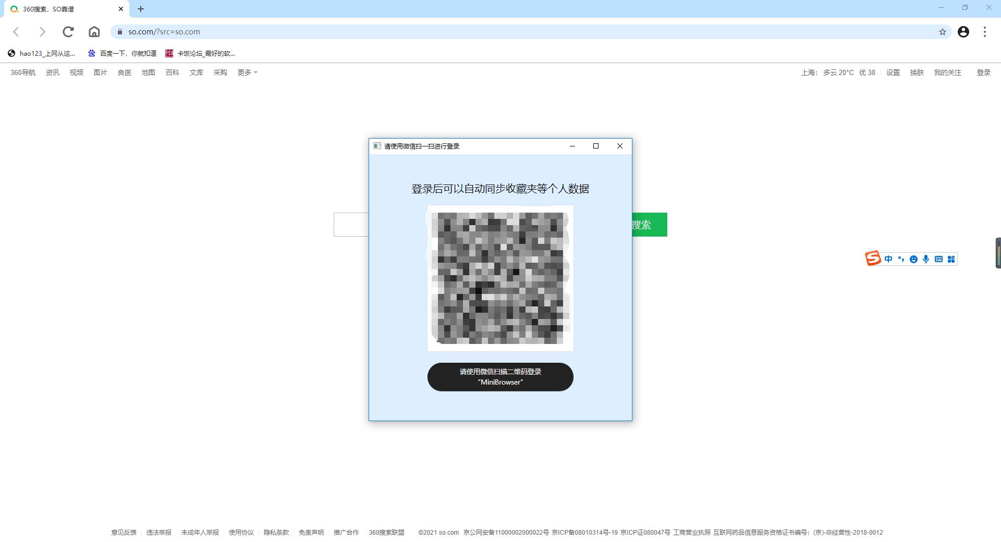The height and width of the screenshot is (542, 1001).
Task: Bookmark this page with star icon
Action: [x=943, y=32]
